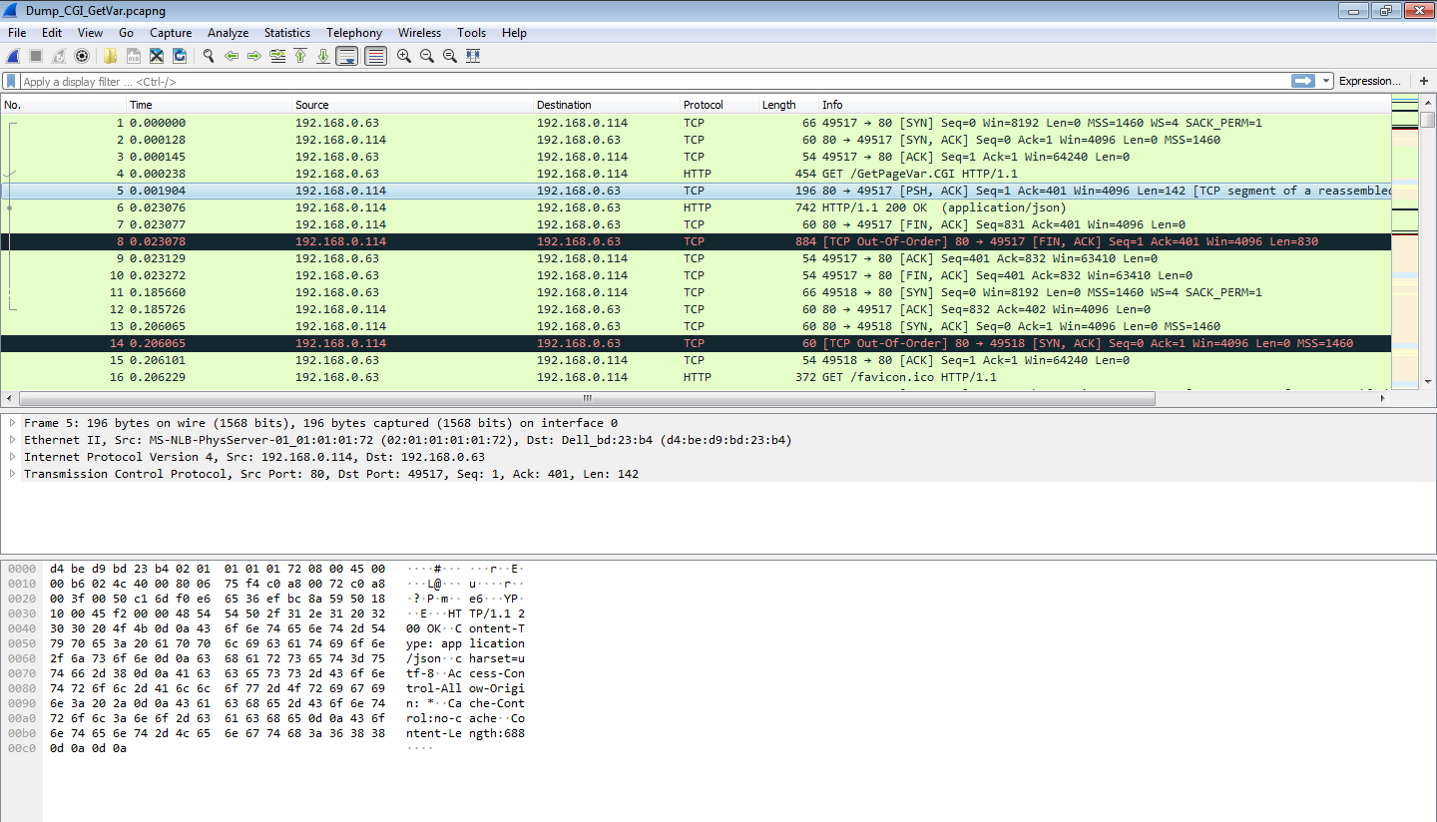1437x822 pixels.
Task: Zoom in on packet text
Action: (404, 56)
